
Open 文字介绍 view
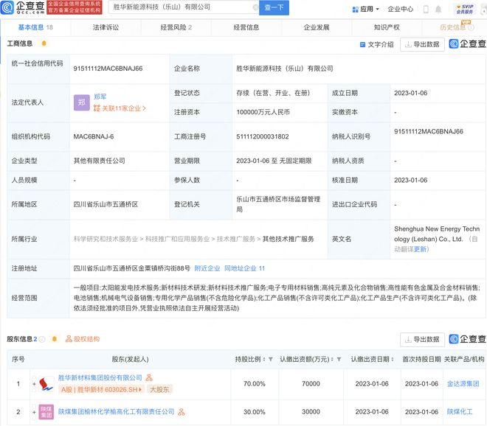click(376, 44)
